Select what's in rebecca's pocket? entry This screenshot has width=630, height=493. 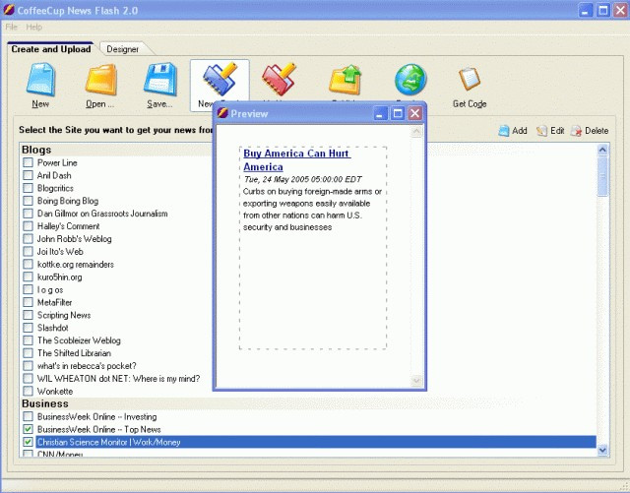(87, 366)
